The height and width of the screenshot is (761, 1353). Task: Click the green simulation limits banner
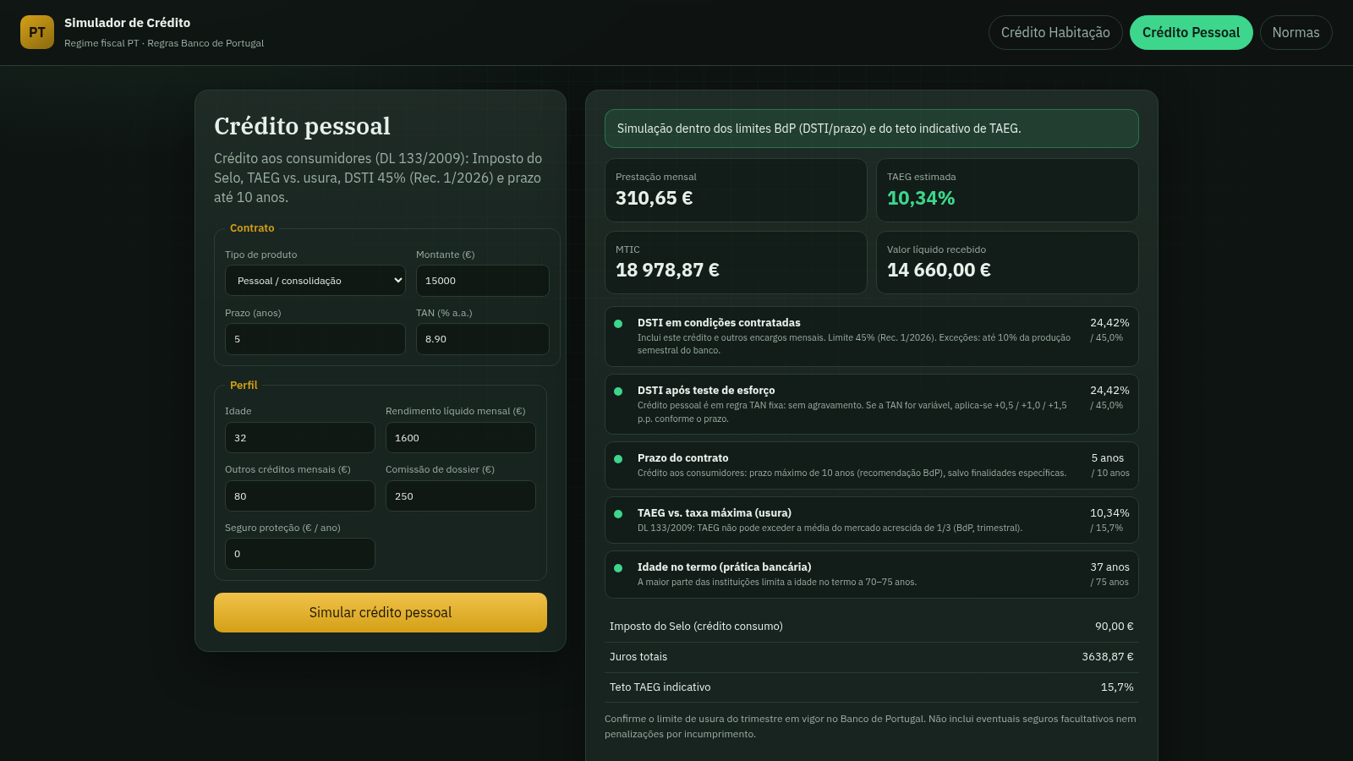872,129
